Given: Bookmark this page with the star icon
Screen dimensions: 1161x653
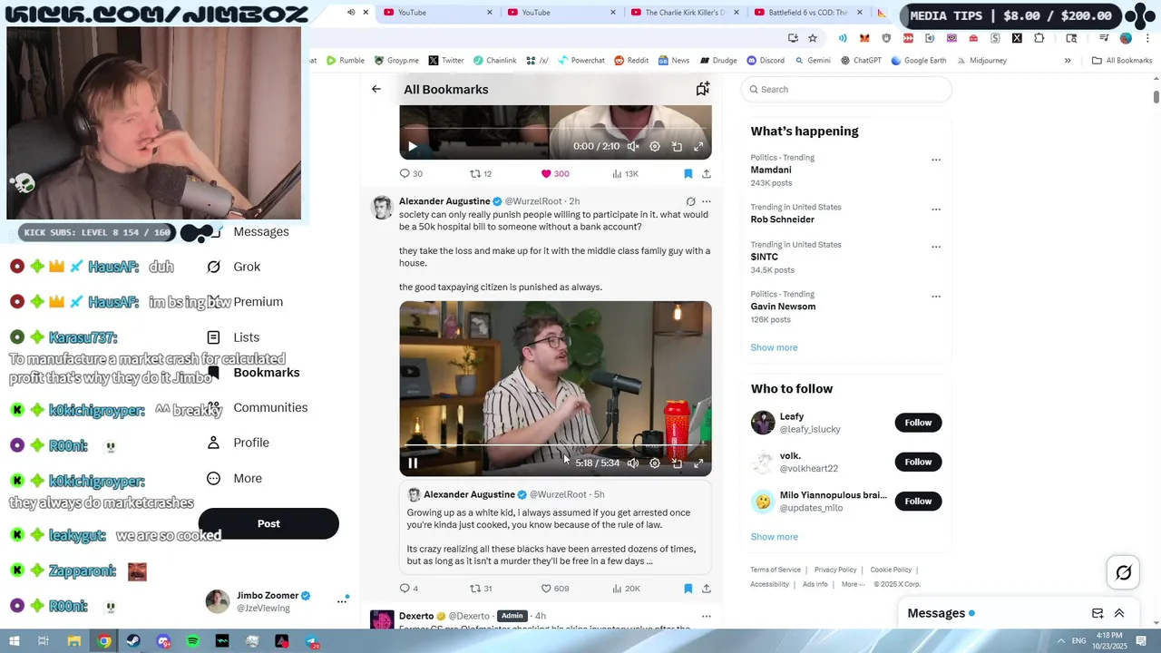Looking at the screenshot, I should [x=813, y=38].
